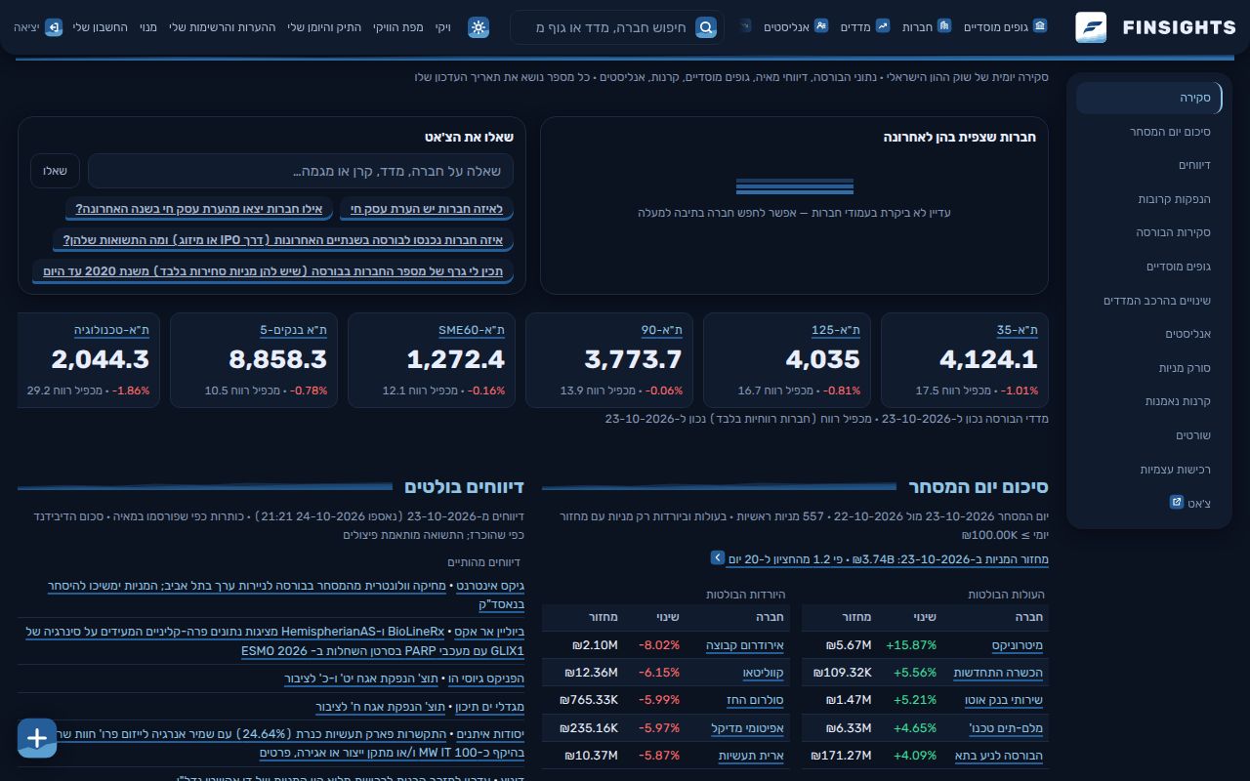
Task: Click the search magnifier icon
Action: pyautogui.click(x=706, y=27)
